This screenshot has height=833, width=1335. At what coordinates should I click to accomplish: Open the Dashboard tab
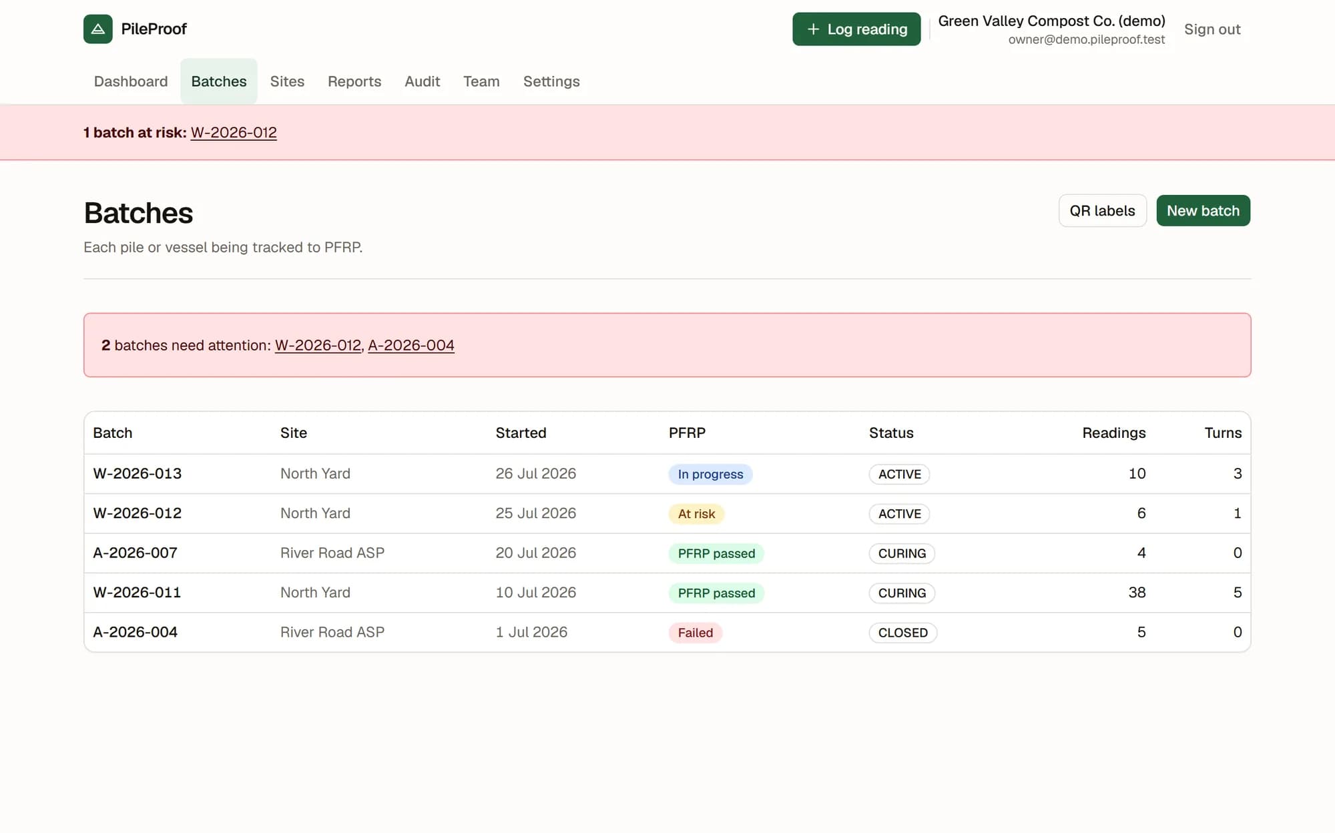pyautogui.click(x=131, y=81)
